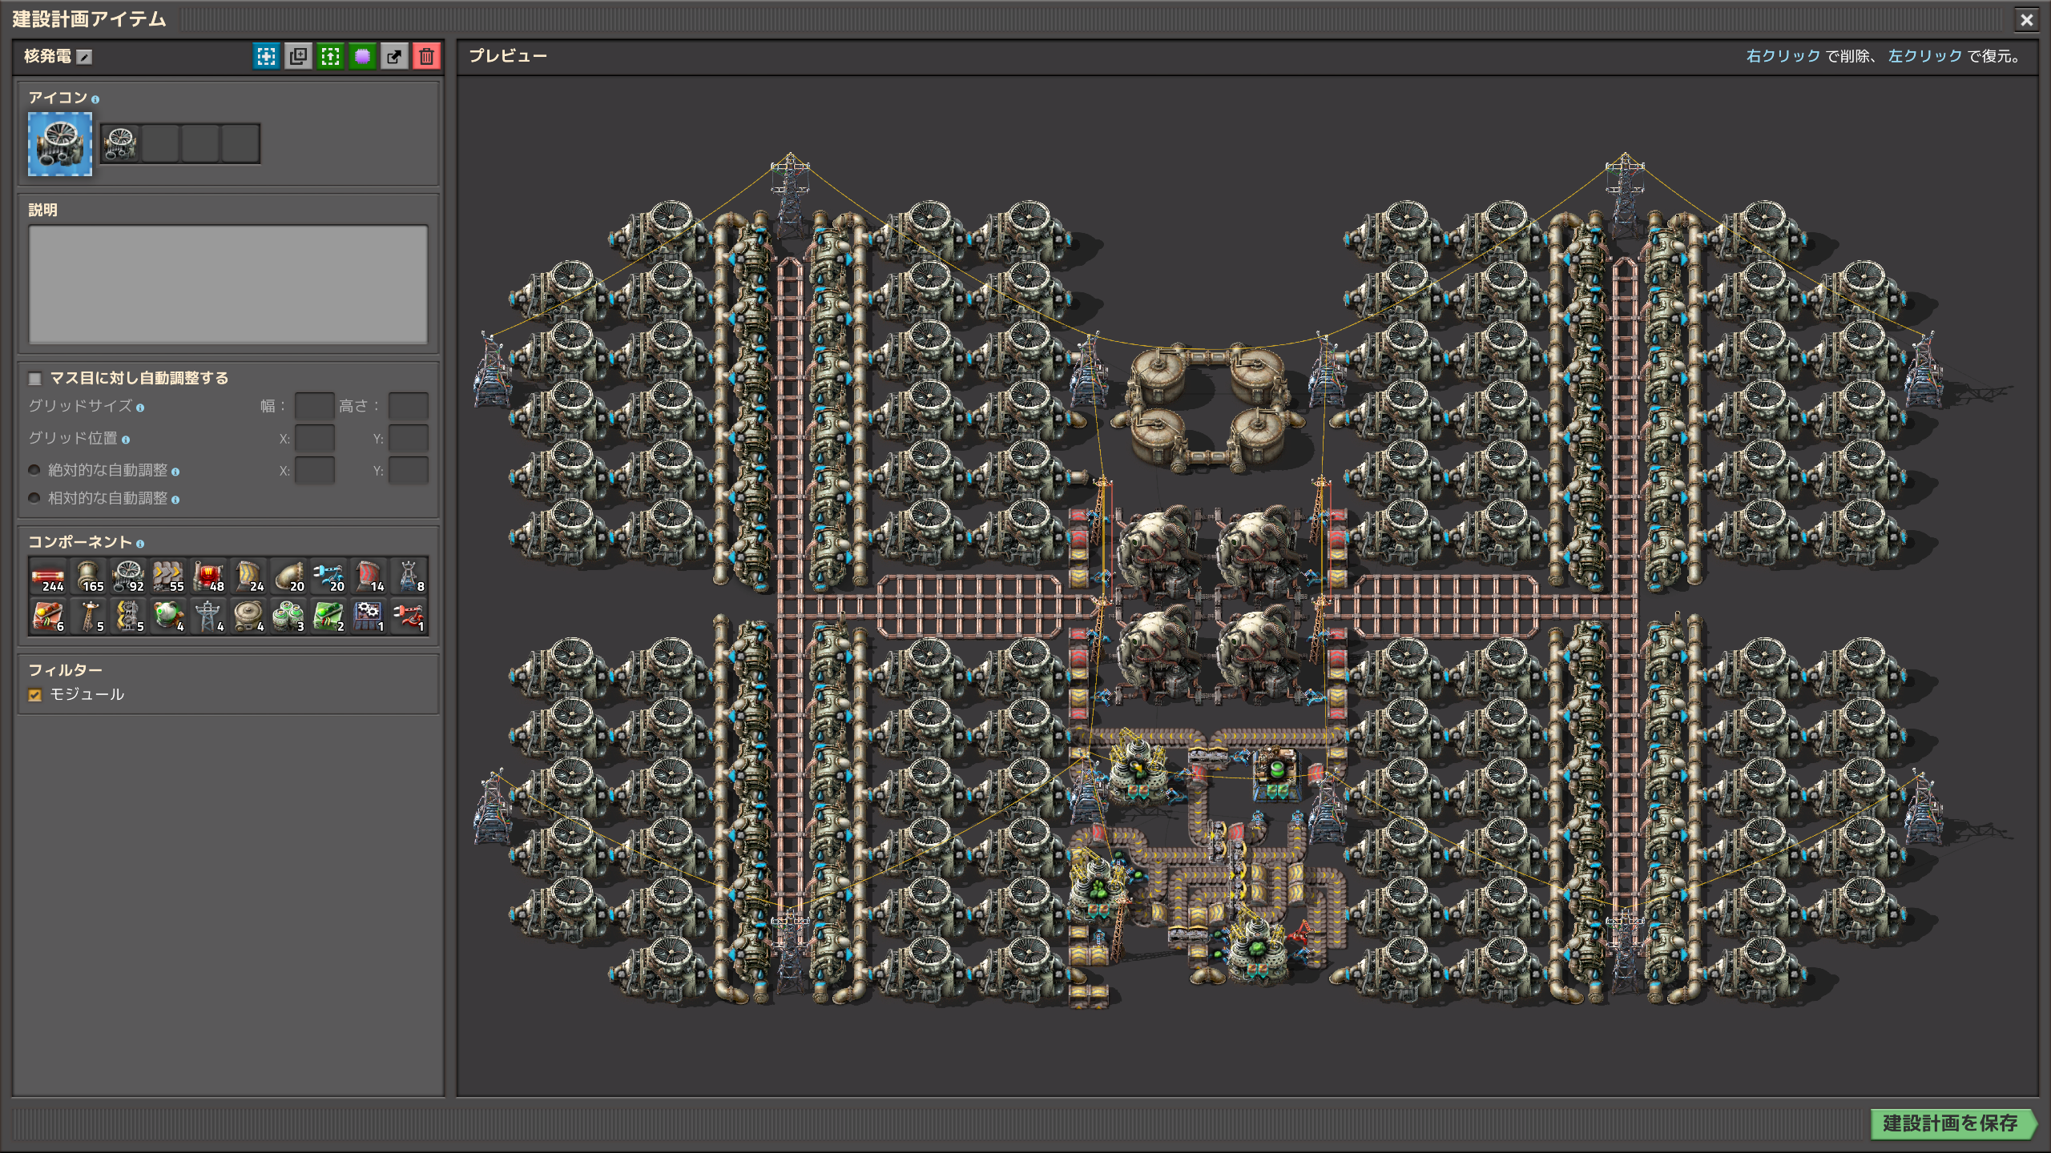Screen dimensions: 2051x1153
Task: Click the 絶対的な自動調整 X input field
Action: click(314, 470)
